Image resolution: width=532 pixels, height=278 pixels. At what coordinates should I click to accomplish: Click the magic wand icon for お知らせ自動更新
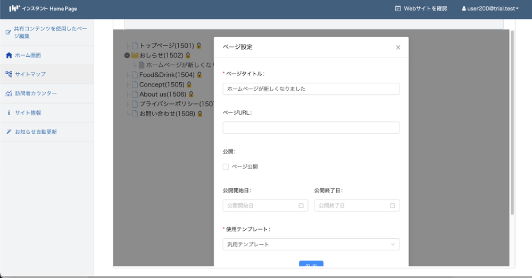[9, 132]
